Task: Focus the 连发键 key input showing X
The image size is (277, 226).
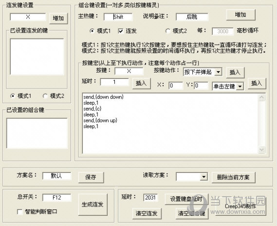Action: 28,17
